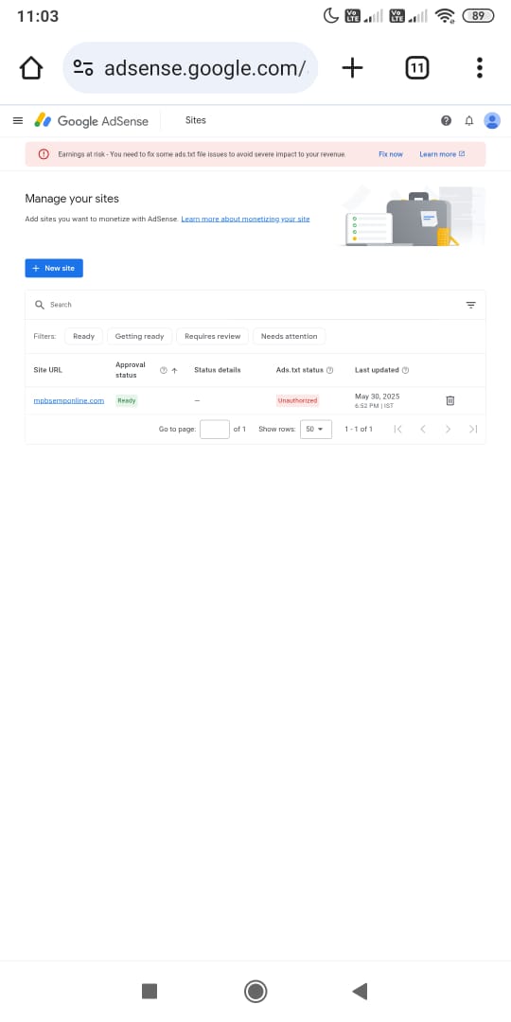Screen dimensions: 511x1022
Task: Tap the Android recent apps square button
Action: [150, 992]
